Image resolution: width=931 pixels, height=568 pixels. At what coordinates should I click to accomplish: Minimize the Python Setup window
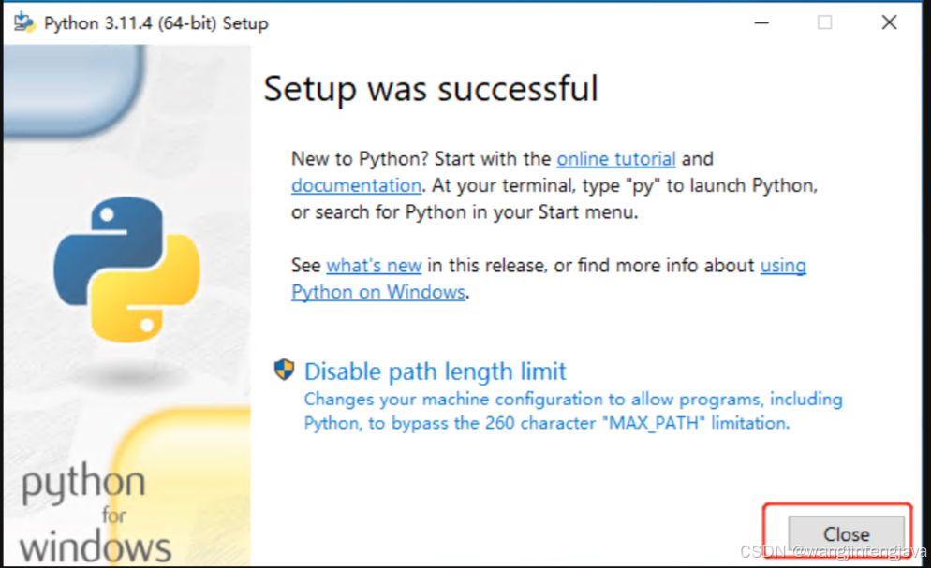(761, 22)
